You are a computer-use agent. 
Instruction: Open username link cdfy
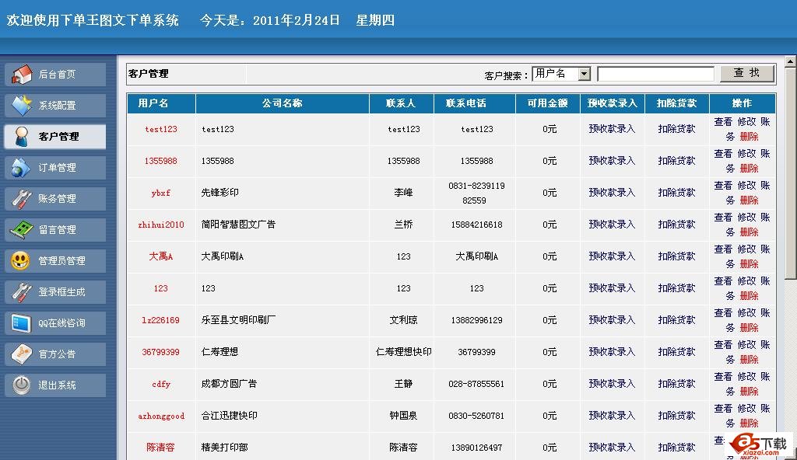[x=161, y=384]
